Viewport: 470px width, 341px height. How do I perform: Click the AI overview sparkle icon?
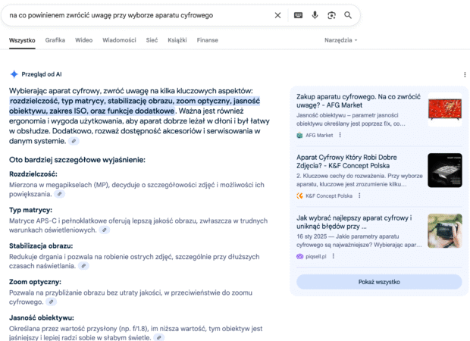[x=14, y=74]
